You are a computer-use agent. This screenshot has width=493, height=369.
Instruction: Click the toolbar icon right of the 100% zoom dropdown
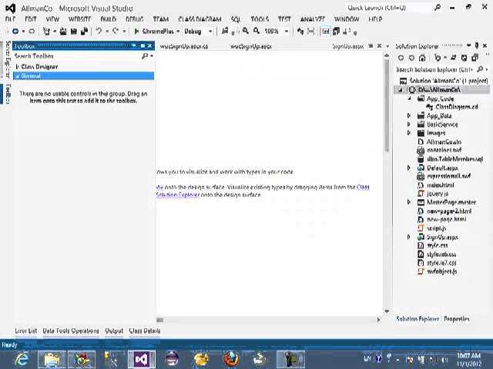[300, 32]
